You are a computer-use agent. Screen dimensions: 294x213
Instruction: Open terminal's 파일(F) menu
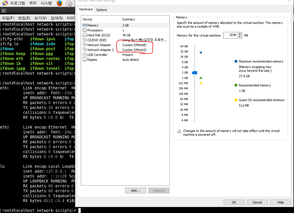(8, 18)
